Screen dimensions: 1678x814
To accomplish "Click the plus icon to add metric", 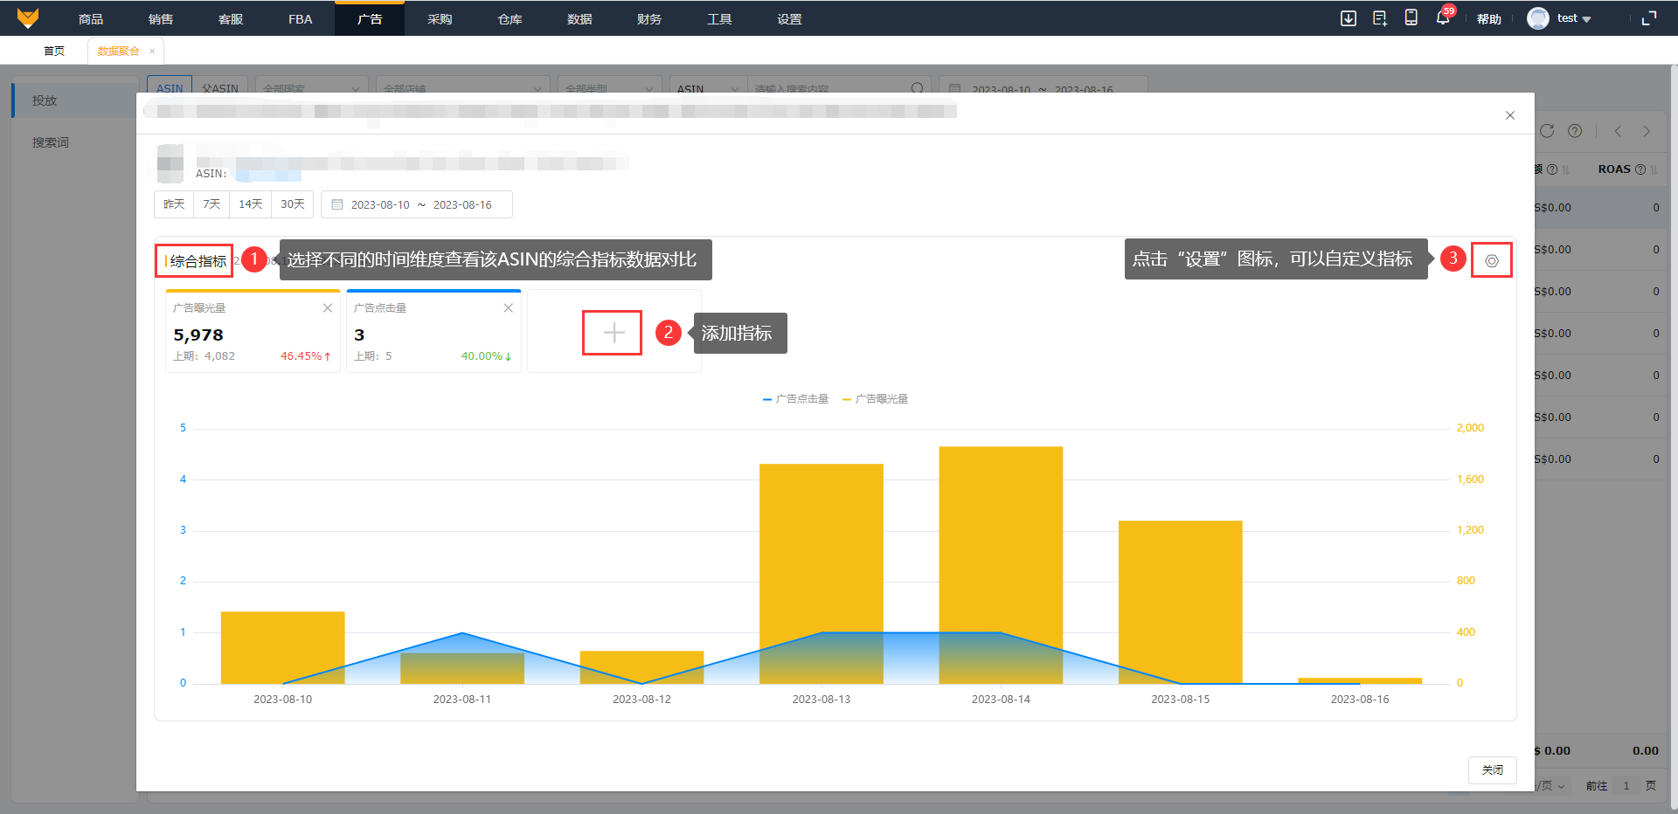I will tap(614, 333).
